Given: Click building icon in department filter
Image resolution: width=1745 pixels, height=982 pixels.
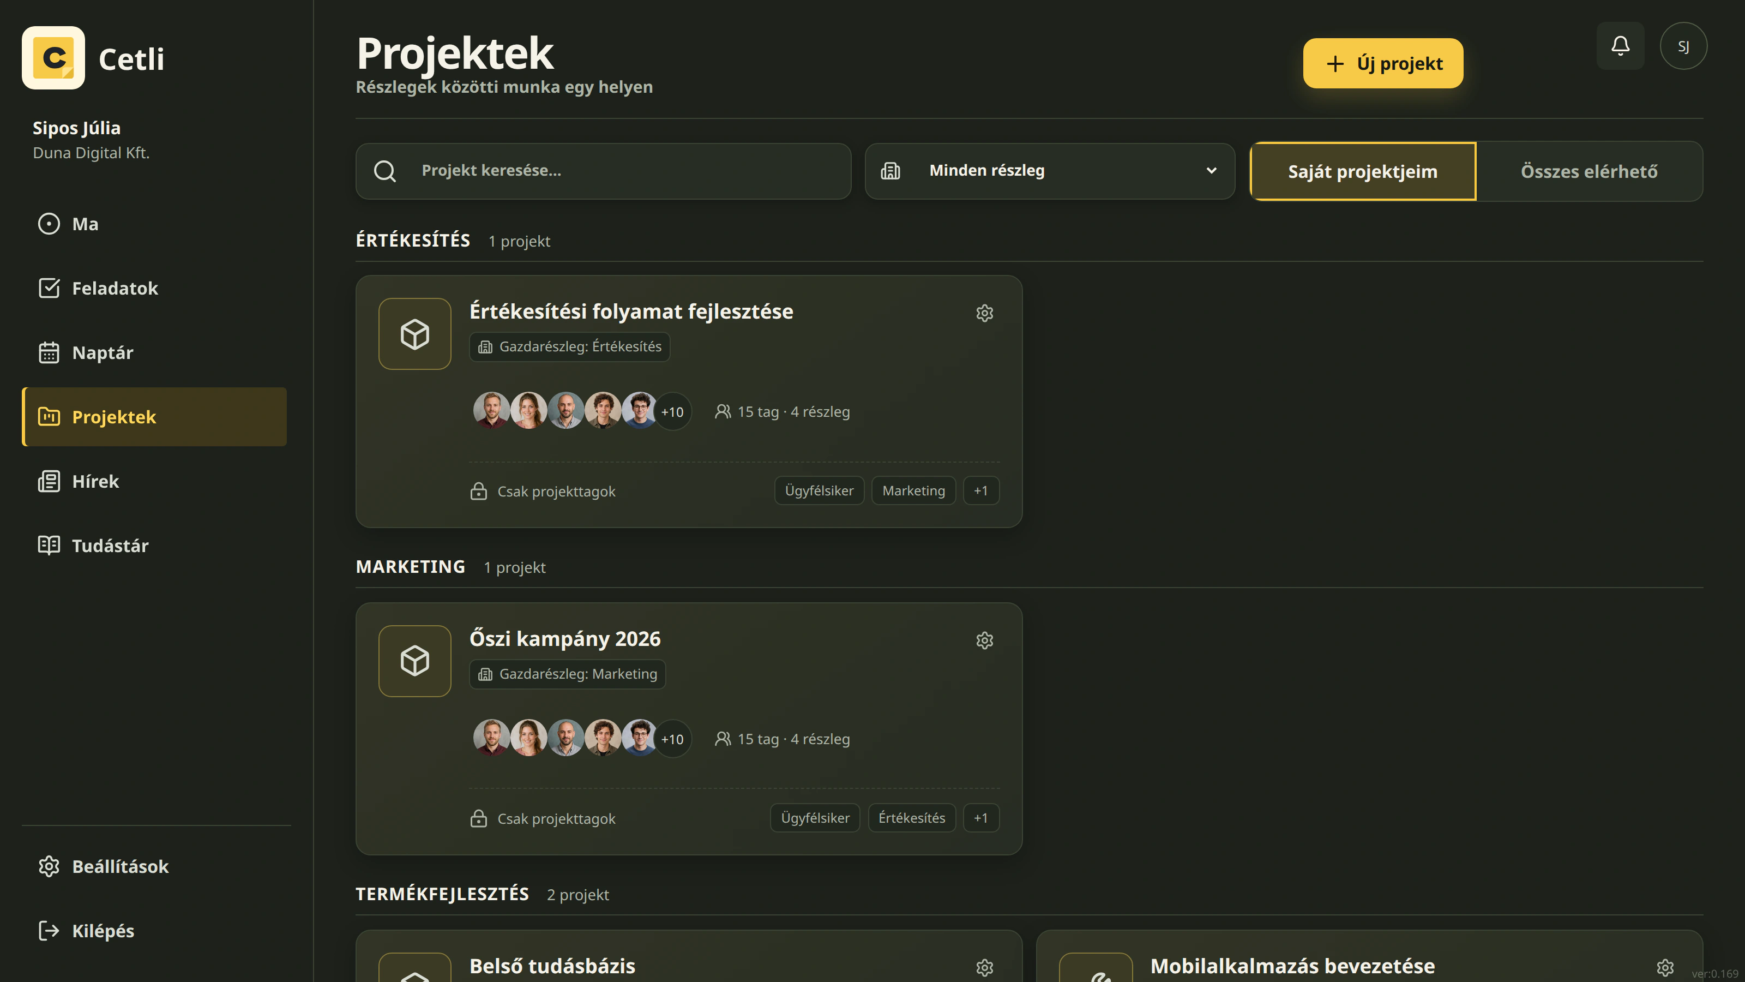Looking at the screenshot, I should pos(890,171).
